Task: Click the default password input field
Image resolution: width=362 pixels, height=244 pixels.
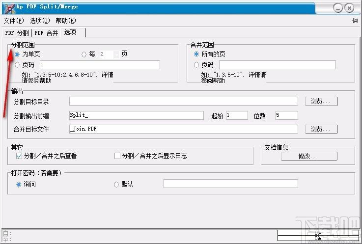Action: tap(231, 184)
